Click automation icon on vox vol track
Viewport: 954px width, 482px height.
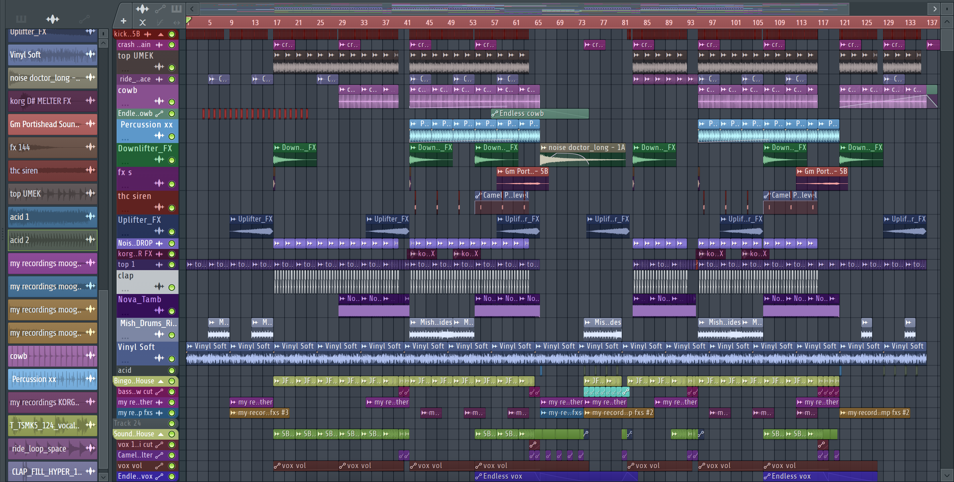point(159,466)
